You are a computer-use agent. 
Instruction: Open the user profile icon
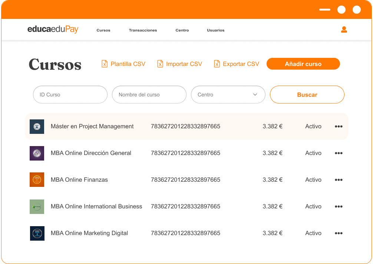tap(344, 30)
